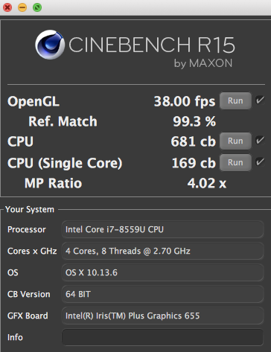Click the Ref. Match 99.3 % value
The height and width of the screenshot is (352, 271).
(194, 121)
